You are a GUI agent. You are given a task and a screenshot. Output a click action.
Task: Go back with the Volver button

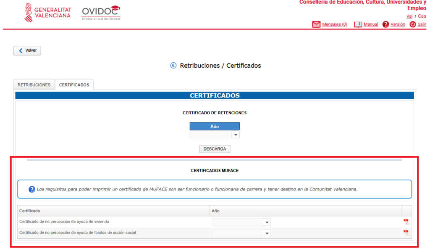point(27,50)
